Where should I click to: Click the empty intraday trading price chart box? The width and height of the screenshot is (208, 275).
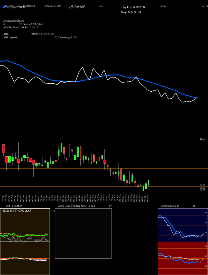[83, 233]
